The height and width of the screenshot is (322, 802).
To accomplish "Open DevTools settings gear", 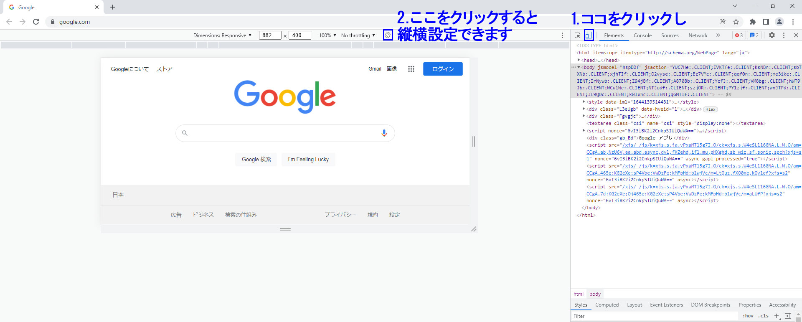I will (772, 35).
